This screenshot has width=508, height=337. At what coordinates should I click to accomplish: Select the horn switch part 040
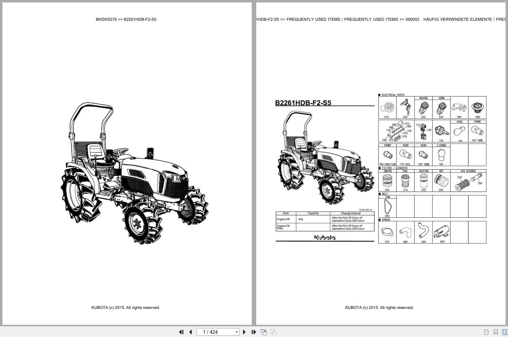(441, 109)
